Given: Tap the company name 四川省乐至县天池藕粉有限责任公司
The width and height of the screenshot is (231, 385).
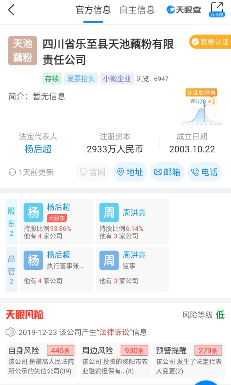Looking at the screenshot, I should [x=108, y=52].
